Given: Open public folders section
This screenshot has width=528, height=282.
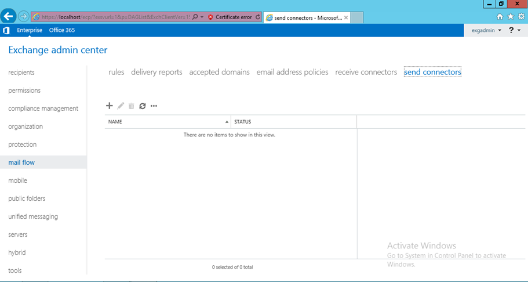Looking at the screenshot, I should point(27,198).
